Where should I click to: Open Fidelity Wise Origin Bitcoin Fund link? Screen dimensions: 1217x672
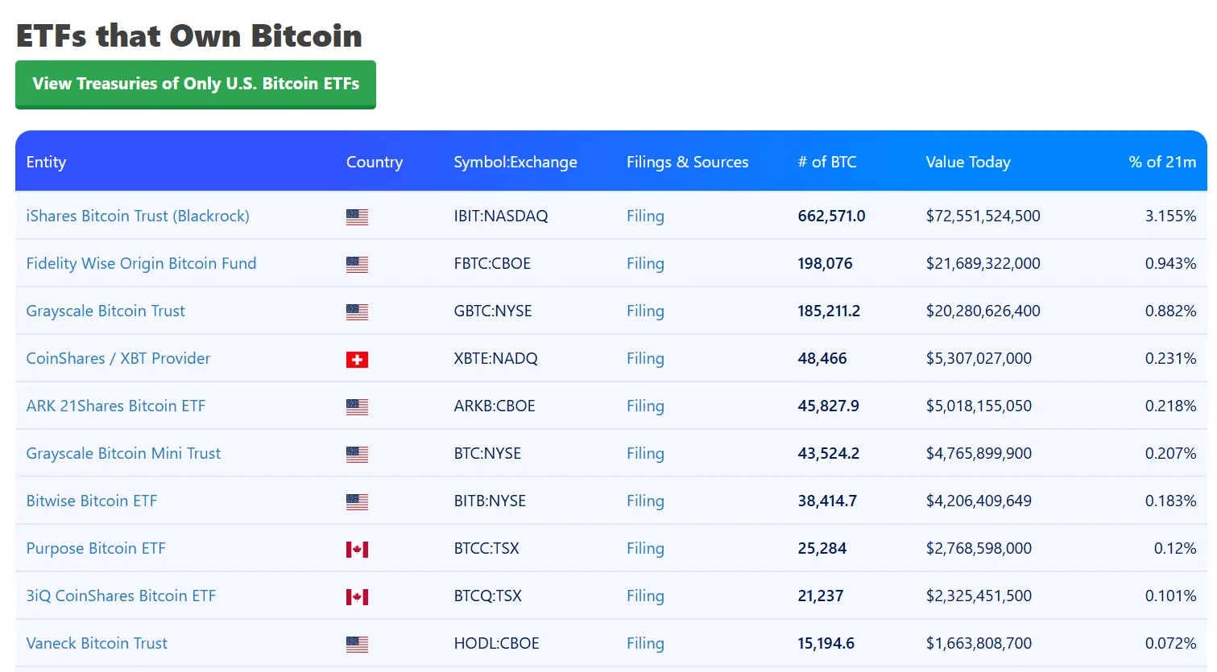tap(141, 263)
